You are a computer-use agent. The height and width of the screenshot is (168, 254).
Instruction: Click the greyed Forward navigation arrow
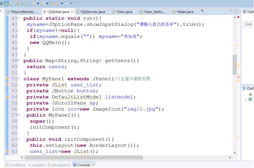(66, 3)
